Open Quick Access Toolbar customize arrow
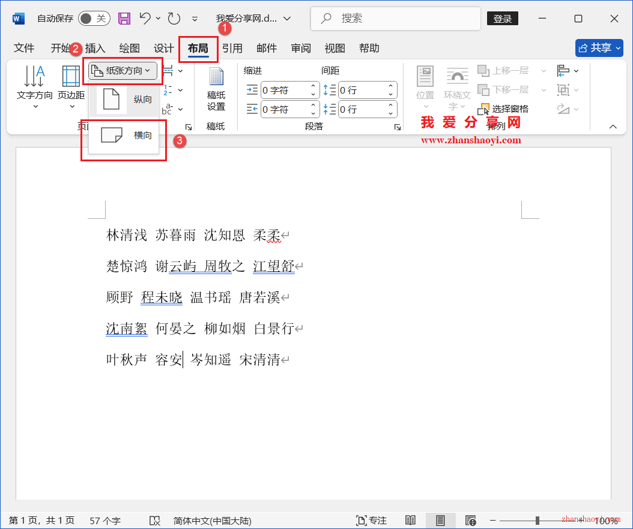 pyautogui.click(x=195, y=19)
